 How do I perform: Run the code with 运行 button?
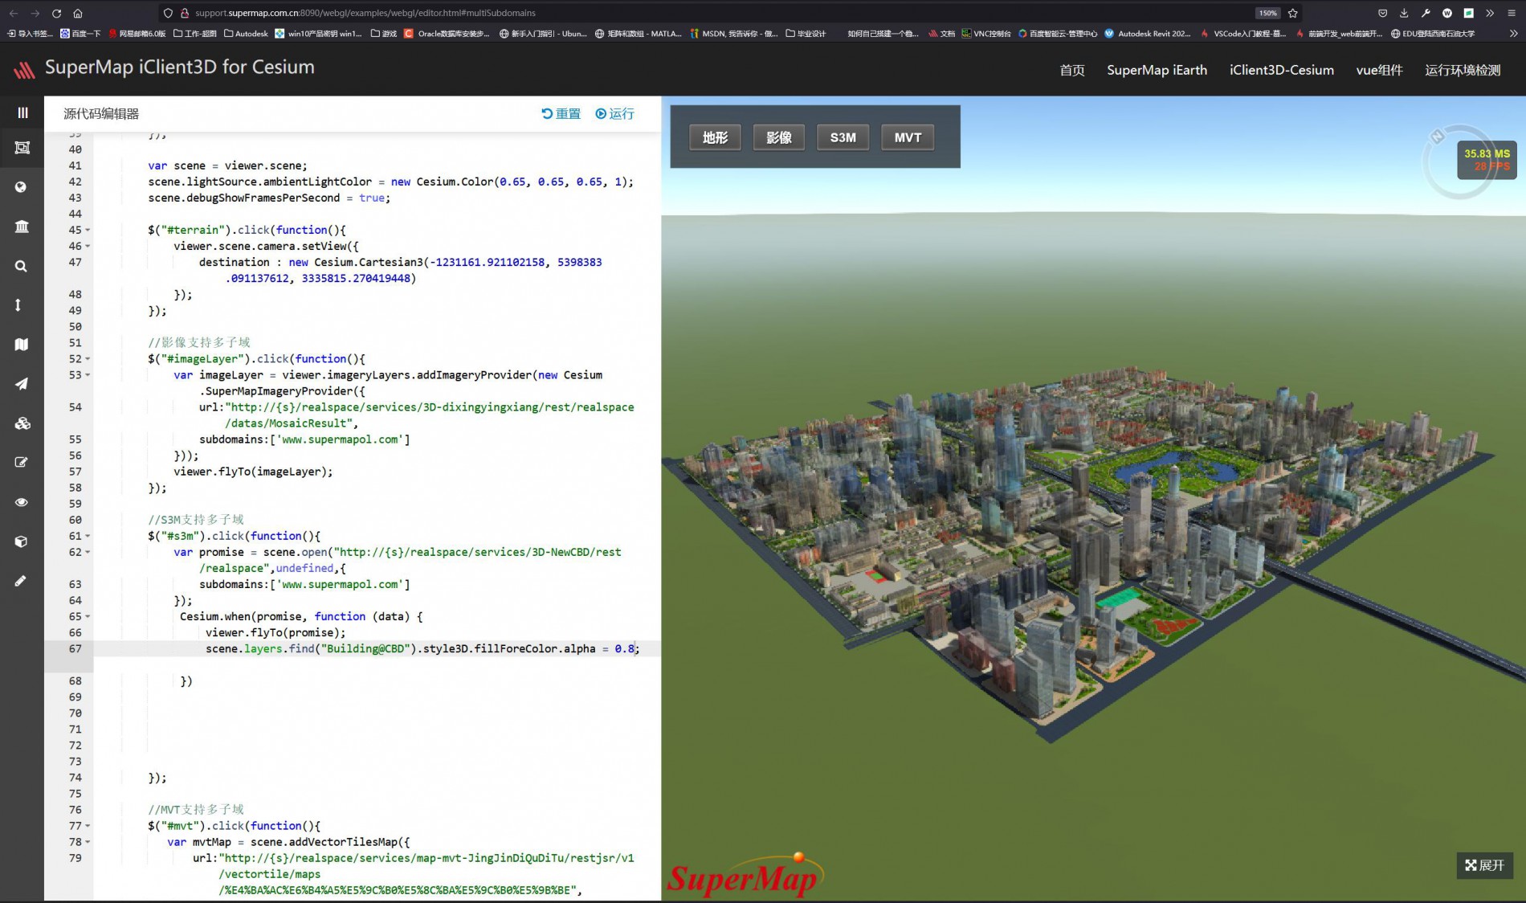[x=614, y=113]
